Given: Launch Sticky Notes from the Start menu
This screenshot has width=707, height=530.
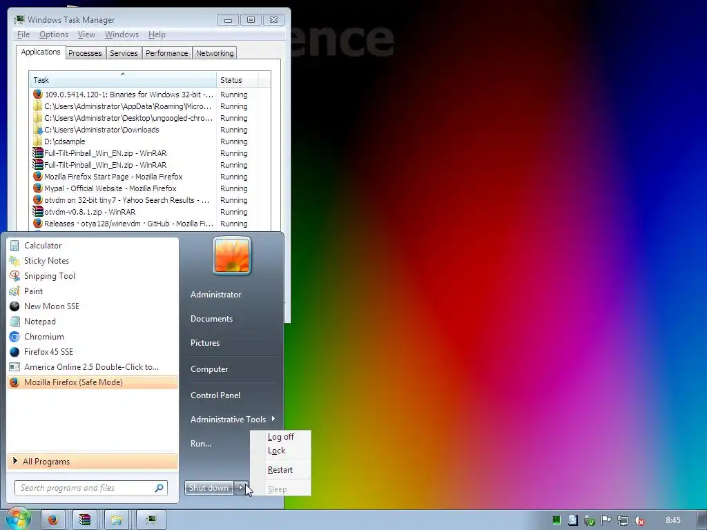Looking at the screenshot, I should click(x=93, y=261).
